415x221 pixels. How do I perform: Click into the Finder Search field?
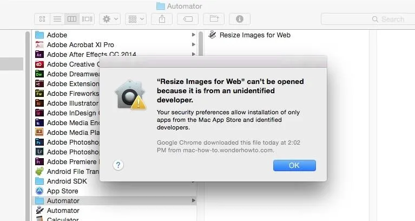point(368,19)
